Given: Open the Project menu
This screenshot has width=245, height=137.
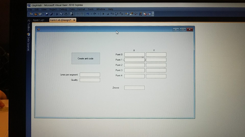Looking at the screenshot, I should click(x=53, y=9).
